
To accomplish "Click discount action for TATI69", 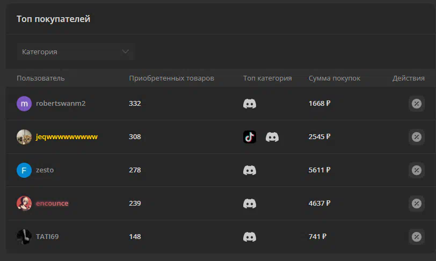I will (x=416, y=237).
